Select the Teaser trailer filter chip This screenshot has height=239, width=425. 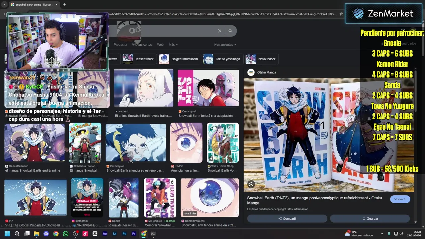click(139, 59)
